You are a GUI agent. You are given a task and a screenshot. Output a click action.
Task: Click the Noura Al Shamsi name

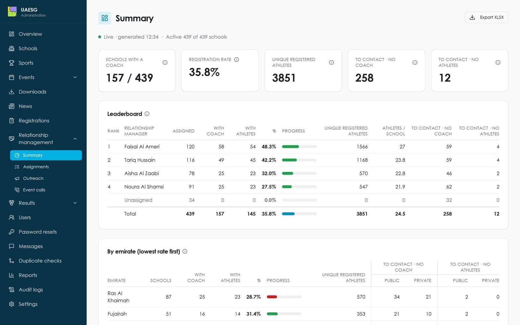coord(144,187)
